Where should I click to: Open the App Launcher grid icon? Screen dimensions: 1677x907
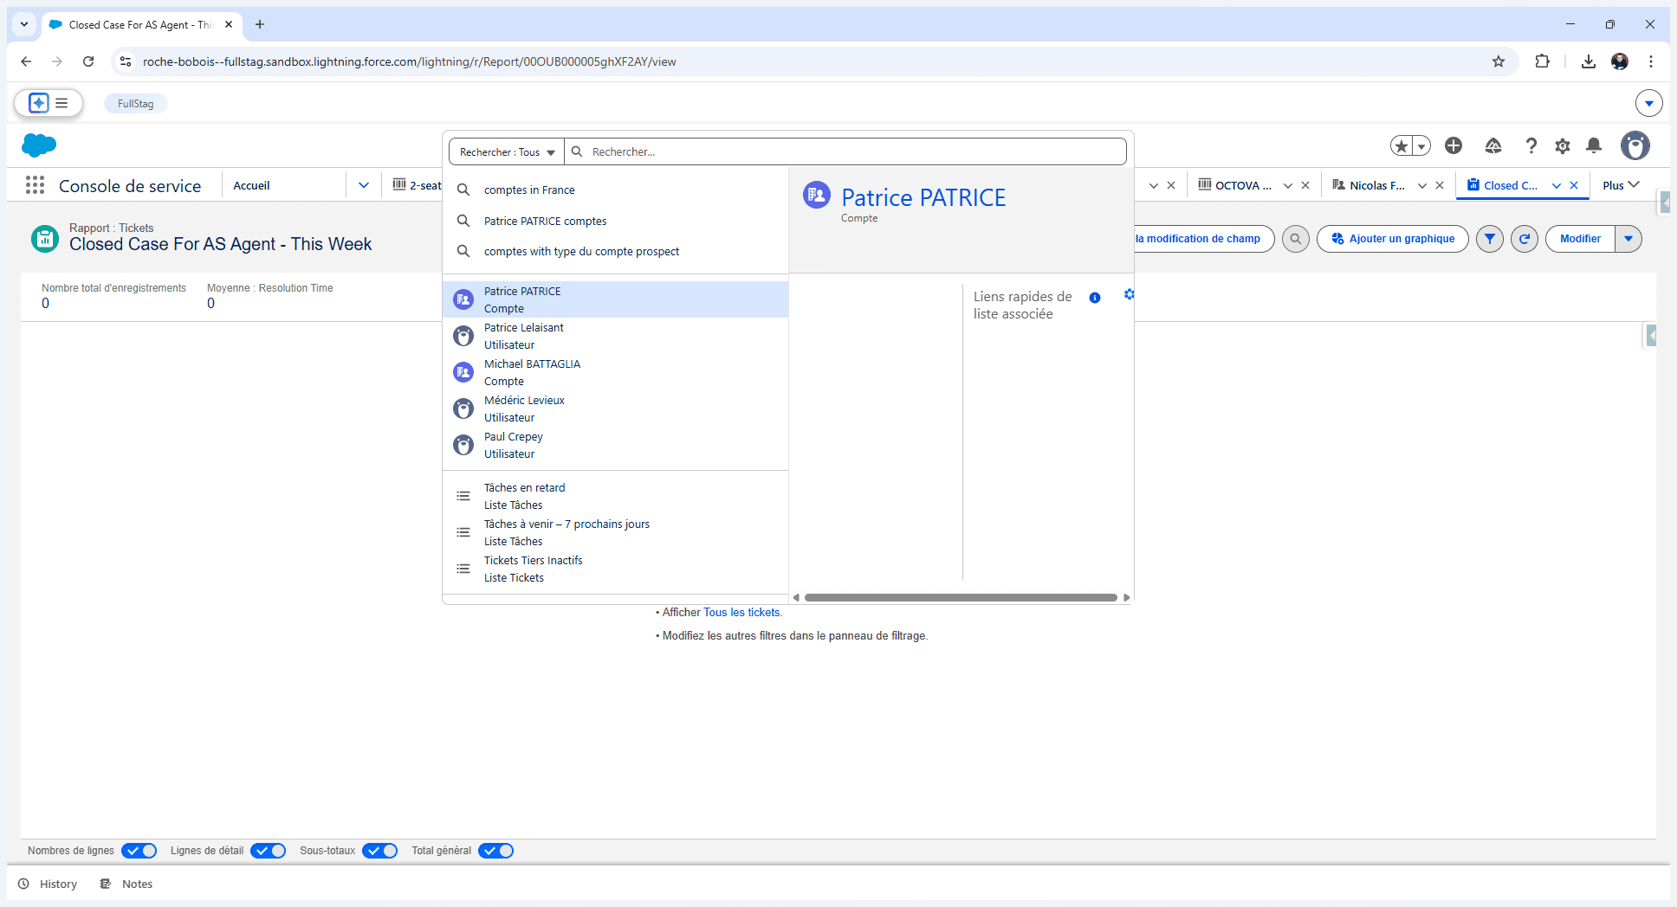tap(35, 185)
